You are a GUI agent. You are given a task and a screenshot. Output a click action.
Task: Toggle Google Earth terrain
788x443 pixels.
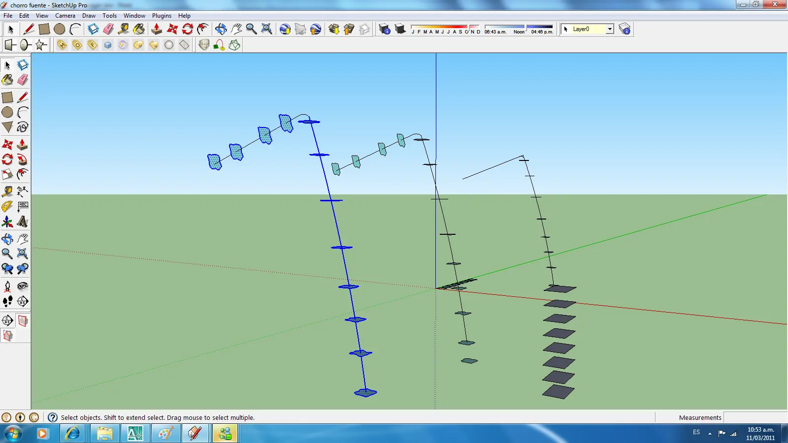[x=300, y=29]
